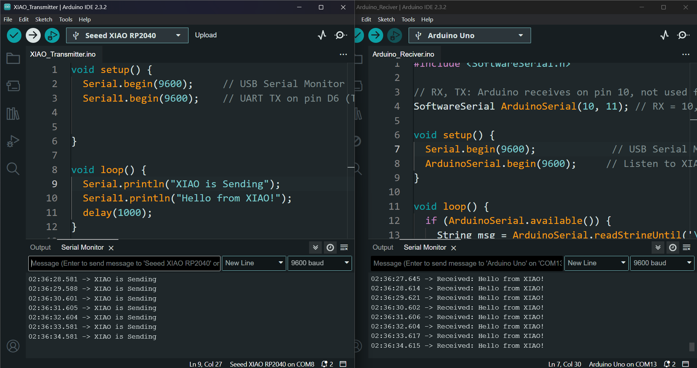Open New Line dropdown in XIAO Serial Monitor

254,263
